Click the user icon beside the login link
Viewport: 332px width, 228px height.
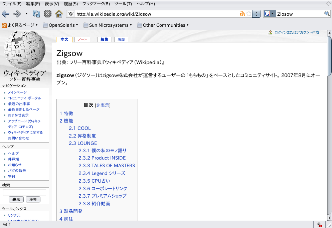tap(271, 32)
